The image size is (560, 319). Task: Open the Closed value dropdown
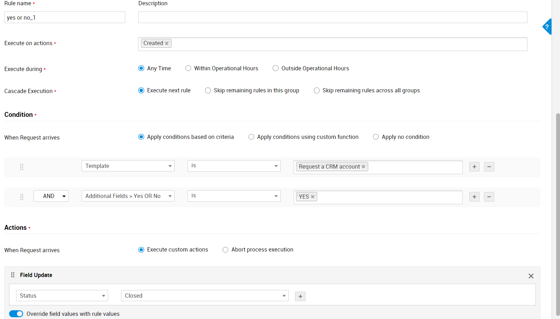205,296
